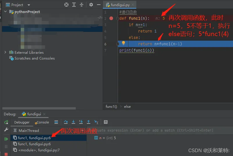Click the func1() breadcrumb
This screenshot has width=233, height=156.
(x=111, y=107)
